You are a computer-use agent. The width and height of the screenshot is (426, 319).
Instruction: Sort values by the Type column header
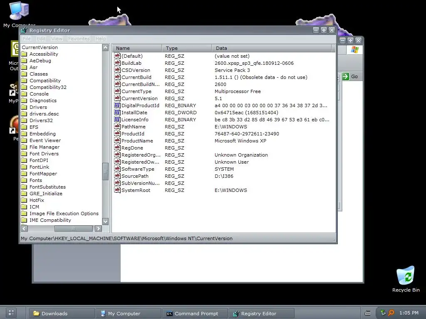pos(187,48)
